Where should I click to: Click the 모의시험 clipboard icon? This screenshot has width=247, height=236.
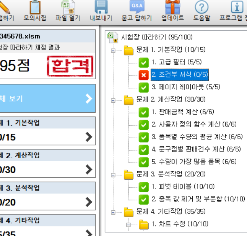pyautogui.click(x=35, y=7)
